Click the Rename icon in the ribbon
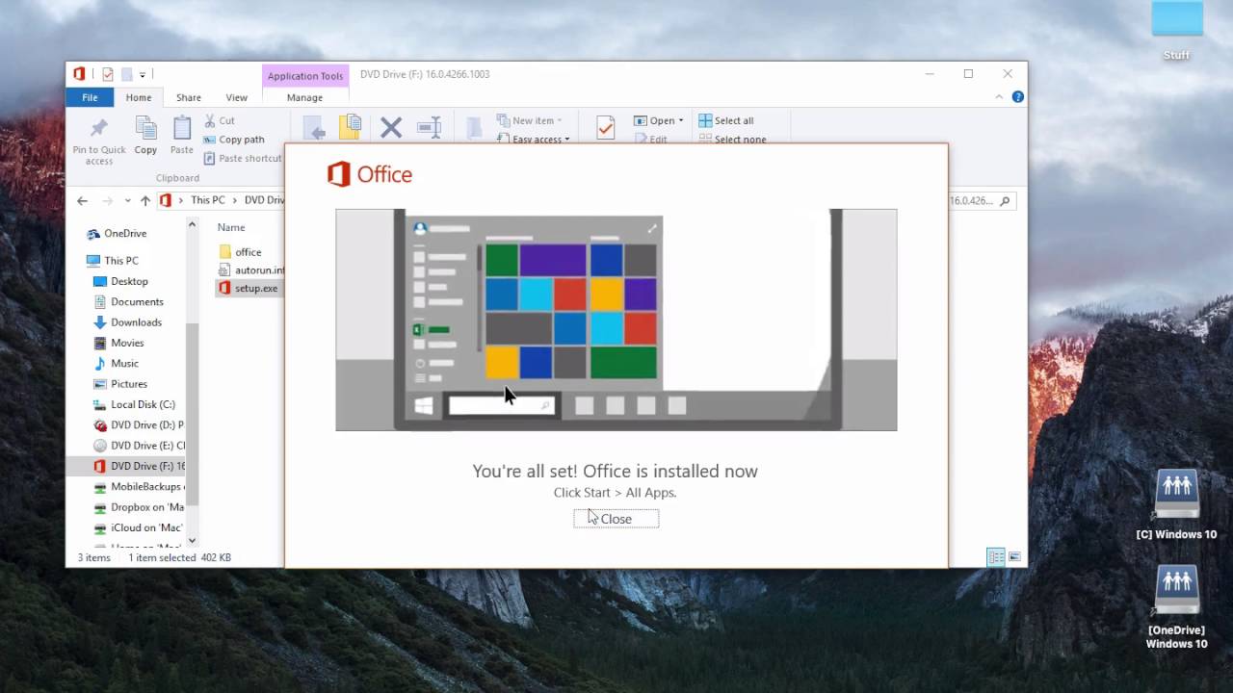This screenshot has width=1233, height=693. click(429, 127)
